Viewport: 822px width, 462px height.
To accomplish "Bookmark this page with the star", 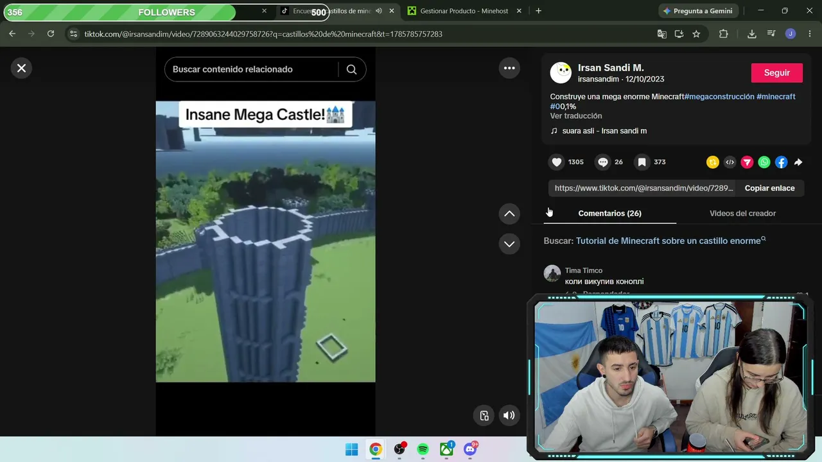I will (x=696, y=34).
